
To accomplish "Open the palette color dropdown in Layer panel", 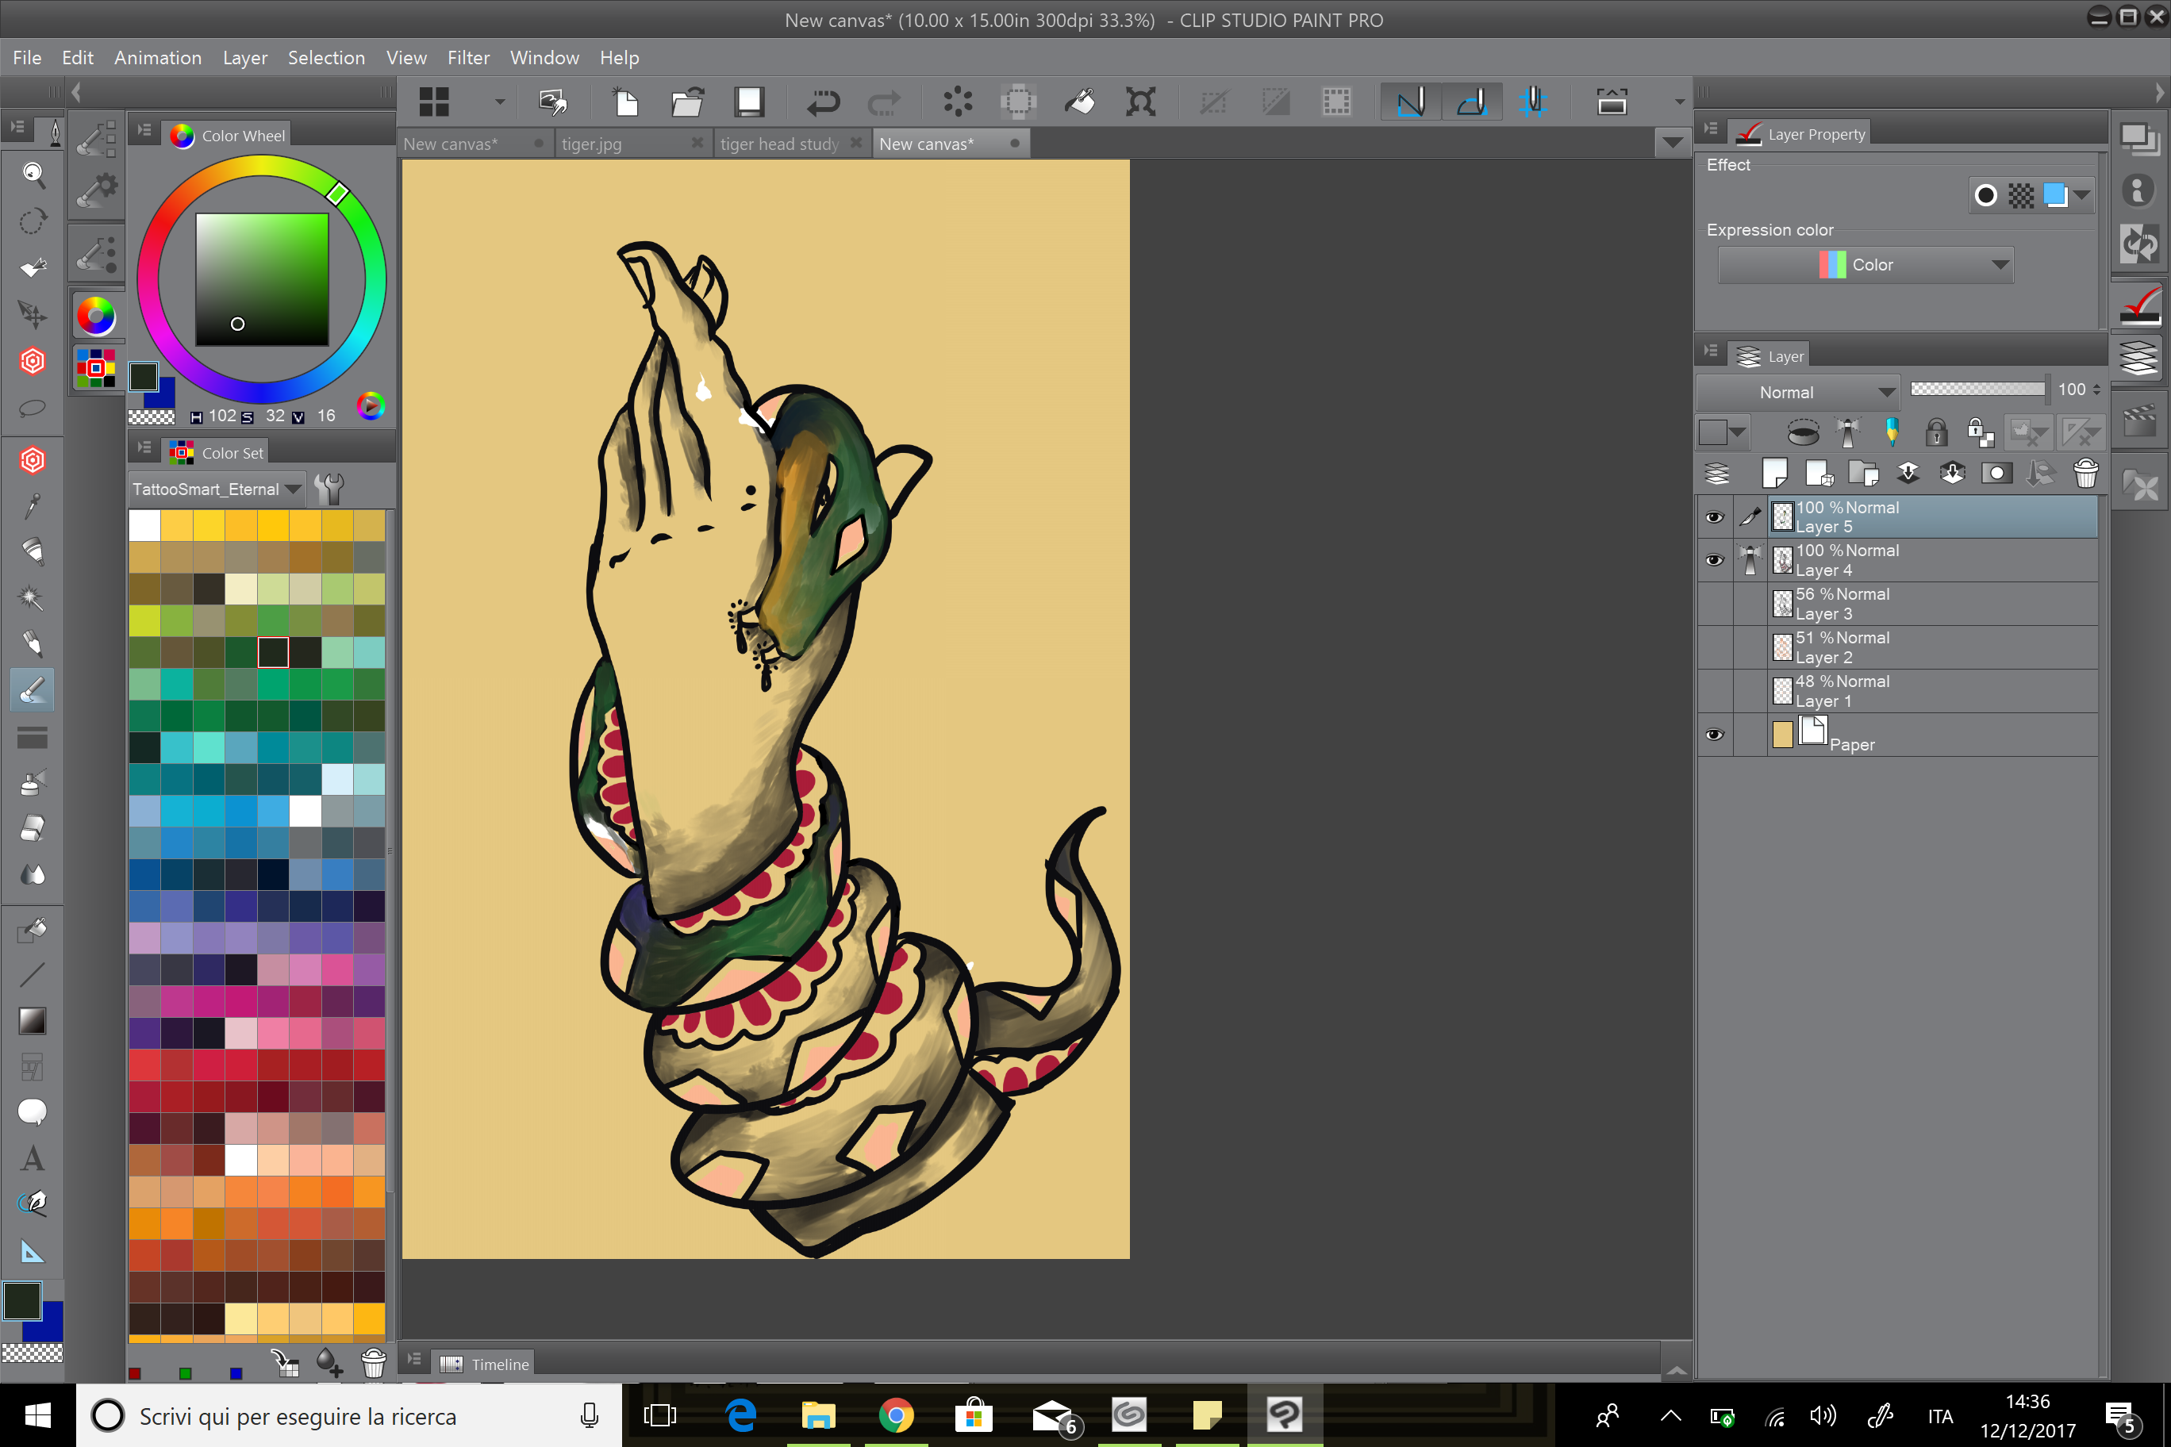I will [1723, 432].
